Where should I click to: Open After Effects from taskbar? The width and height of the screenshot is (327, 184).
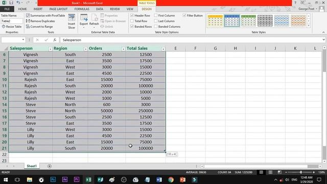(65, 180)
